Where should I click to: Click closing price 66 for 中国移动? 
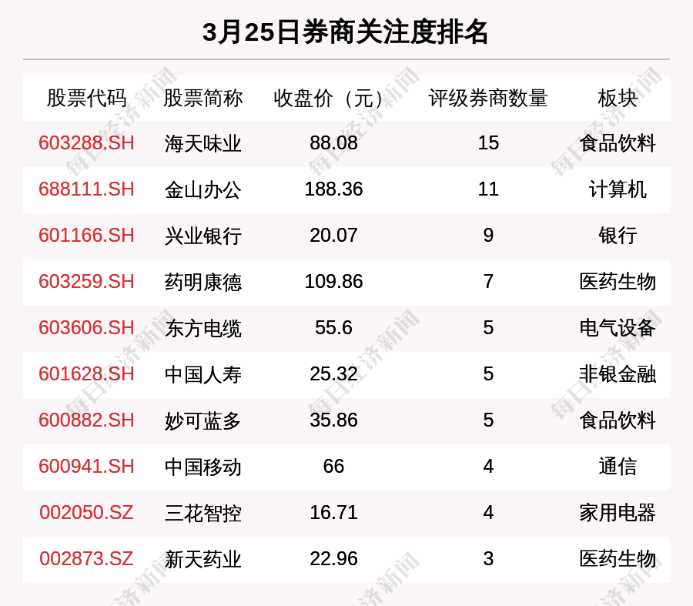(x=333, y=467)
